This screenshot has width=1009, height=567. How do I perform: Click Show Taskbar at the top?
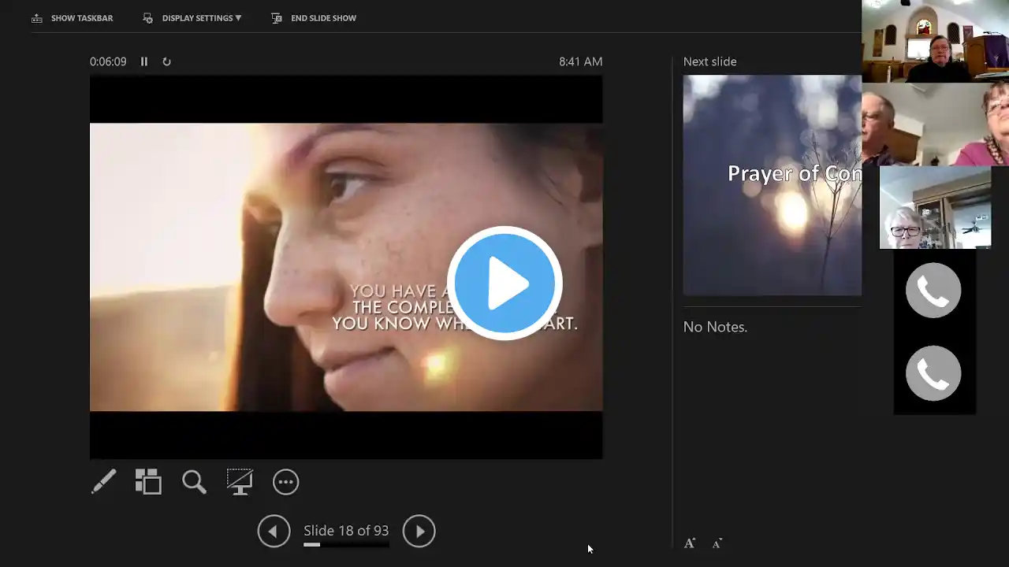[x=73, y=18]
